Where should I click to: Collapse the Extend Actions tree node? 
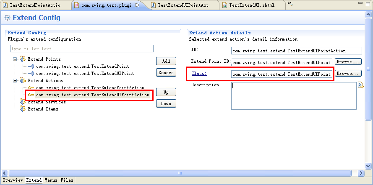(x=15, y=80)
